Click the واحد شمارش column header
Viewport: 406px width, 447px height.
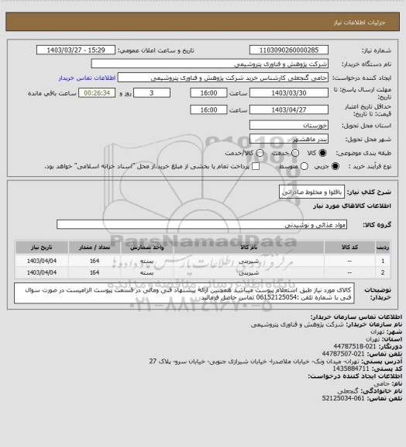(147, 247)
